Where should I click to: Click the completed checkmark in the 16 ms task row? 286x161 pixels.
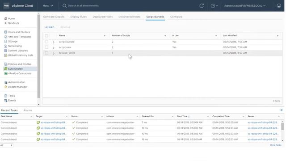pos(73,139)
